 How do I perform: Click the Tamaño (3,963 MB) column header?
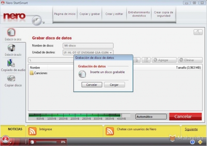click(x=189, y=68)
